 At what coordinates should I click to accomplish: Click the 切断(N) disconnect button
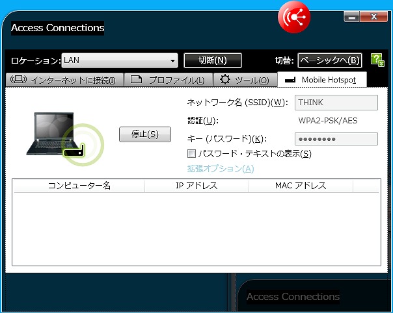tap(213, 60)
